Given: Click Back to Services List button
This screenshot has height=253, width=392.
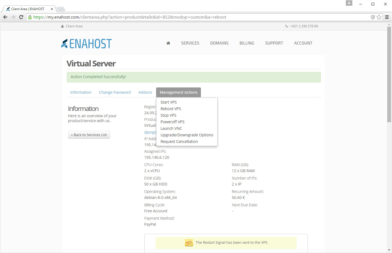Looking at the screenshot, I should [89, 135].
